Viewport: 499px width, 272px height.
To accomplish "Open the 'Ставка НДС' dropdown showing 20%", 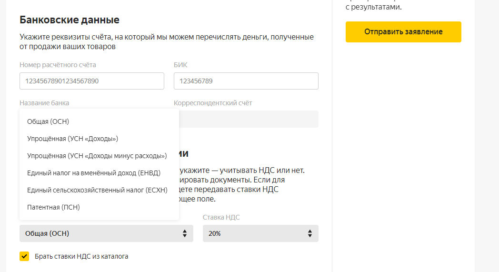I will tap(260, 233).
